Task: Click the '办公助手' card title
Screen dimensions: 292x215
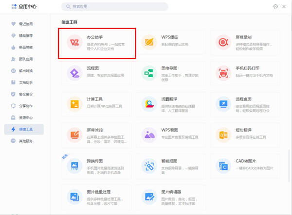Action: (x=94, y=37)
